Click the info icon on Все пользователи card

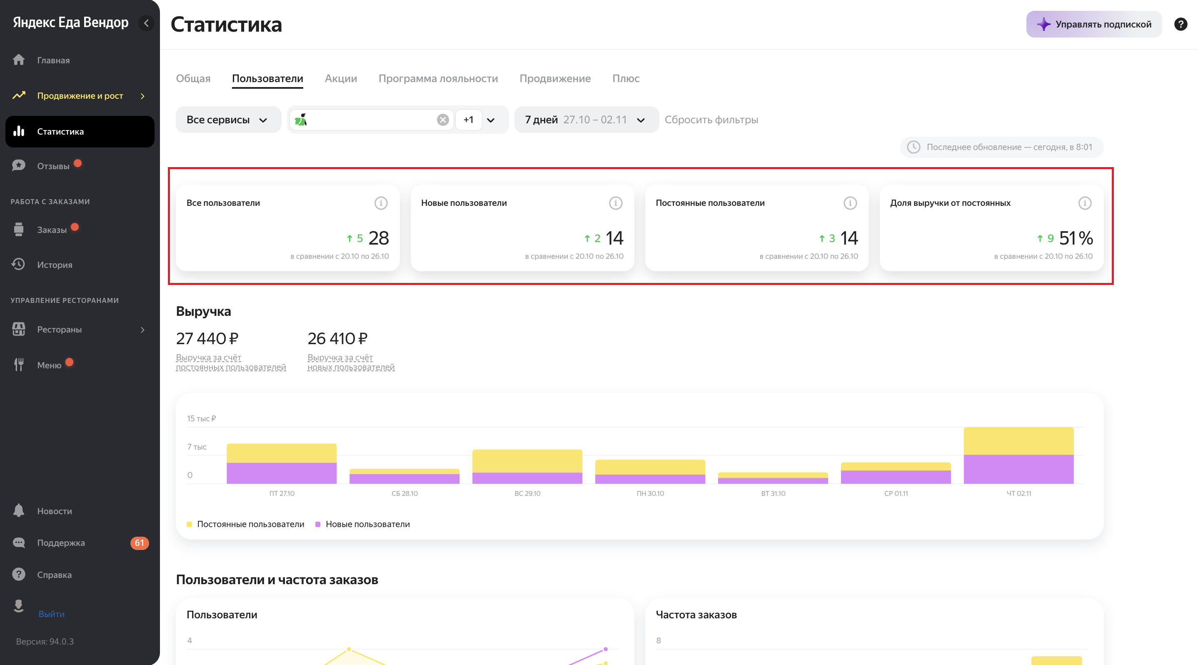380,203
